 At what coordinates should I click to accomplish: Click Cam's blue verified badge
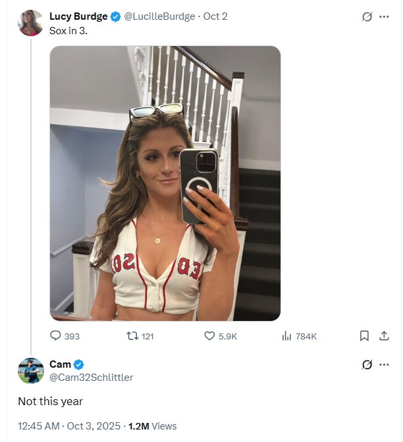(x=79, y=364)
